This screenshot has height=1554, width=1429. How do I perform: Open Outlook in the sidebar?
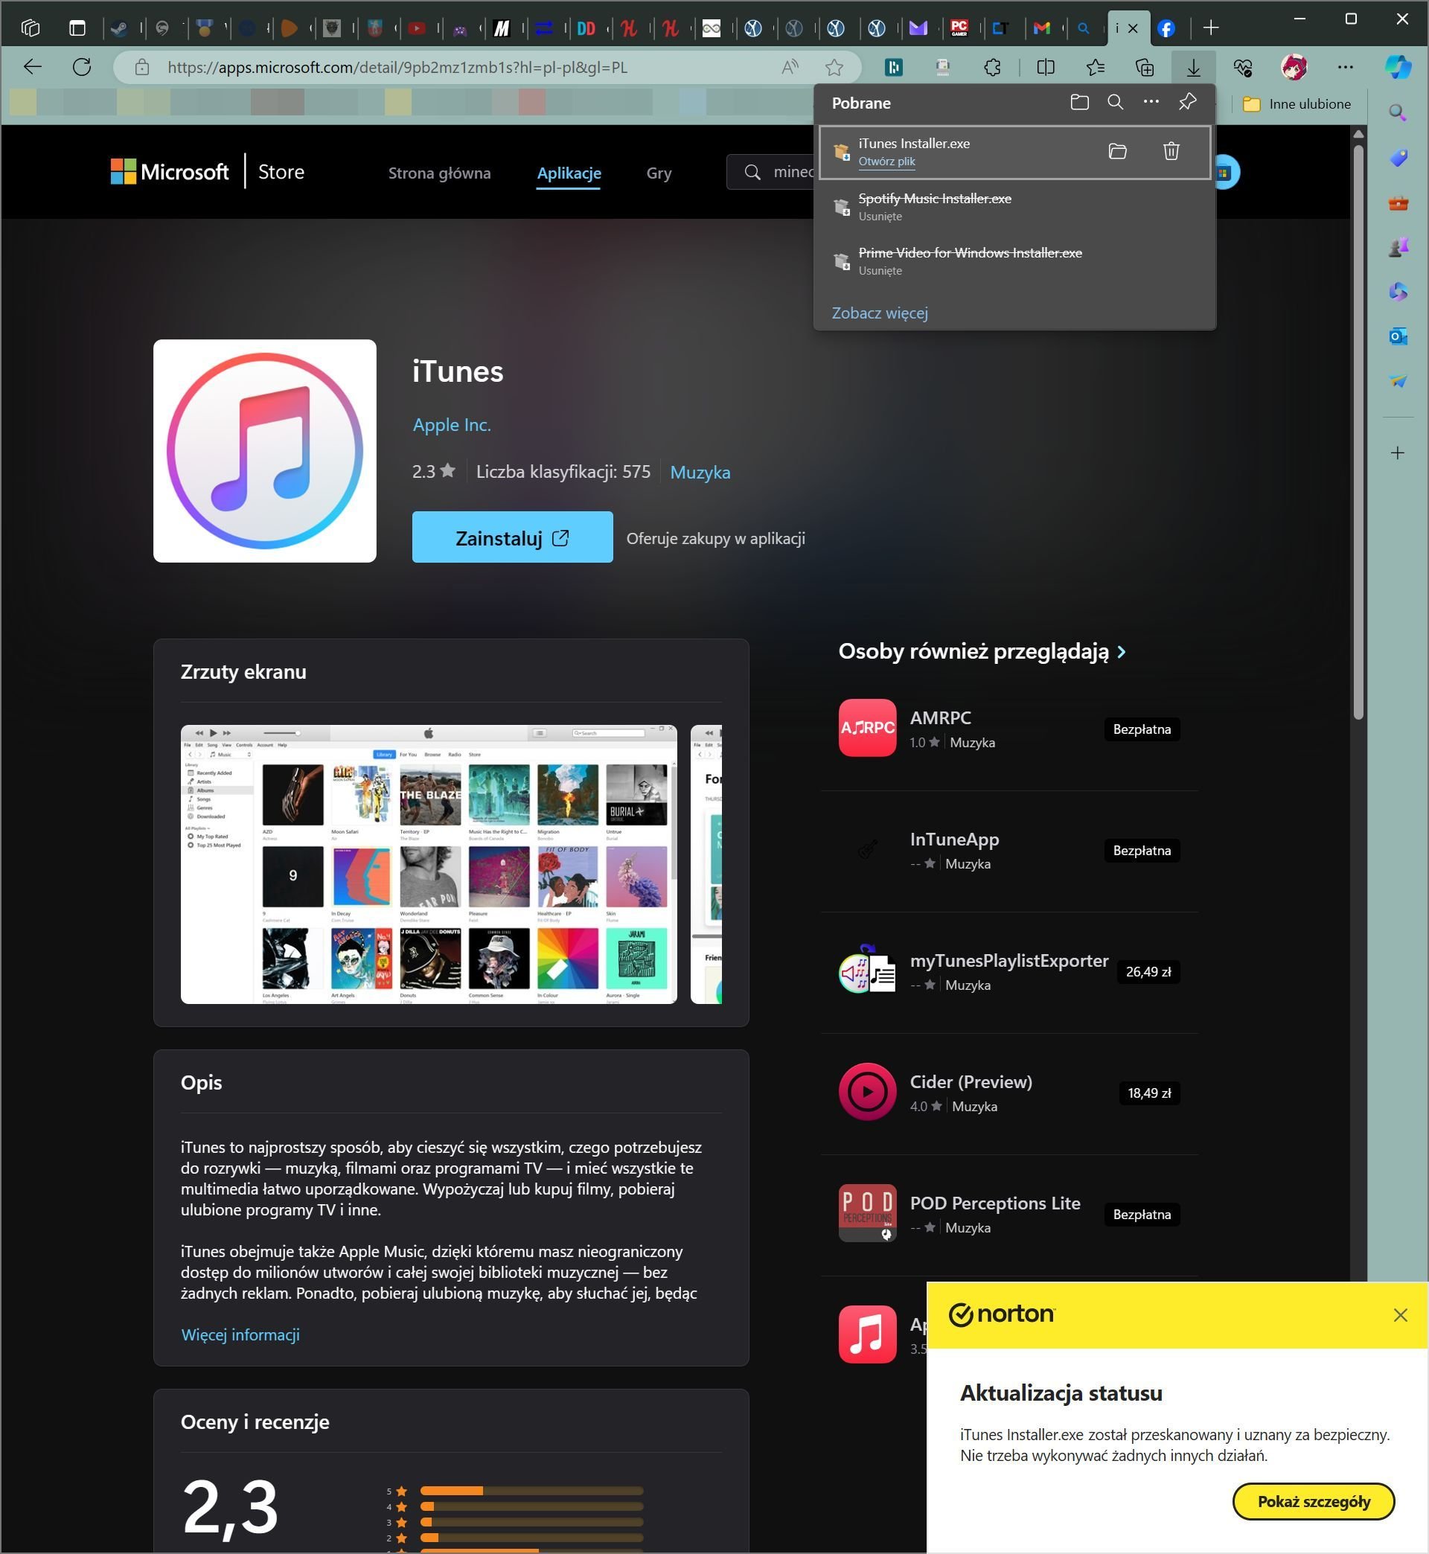coord(1397,336)
